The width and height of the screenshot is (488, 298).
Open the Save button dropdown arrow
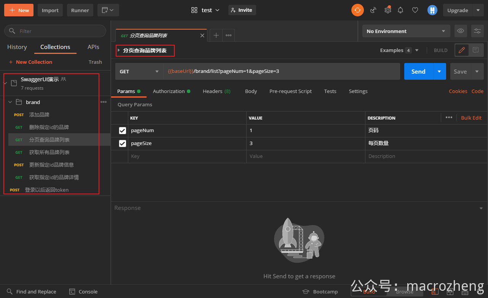(477, 71)
